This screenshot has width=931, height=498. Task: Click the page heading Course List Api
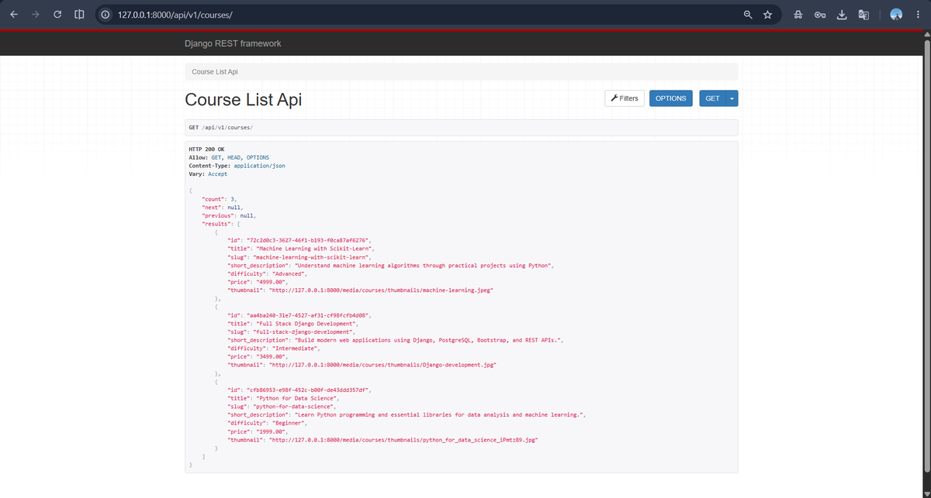pos(243,100)
